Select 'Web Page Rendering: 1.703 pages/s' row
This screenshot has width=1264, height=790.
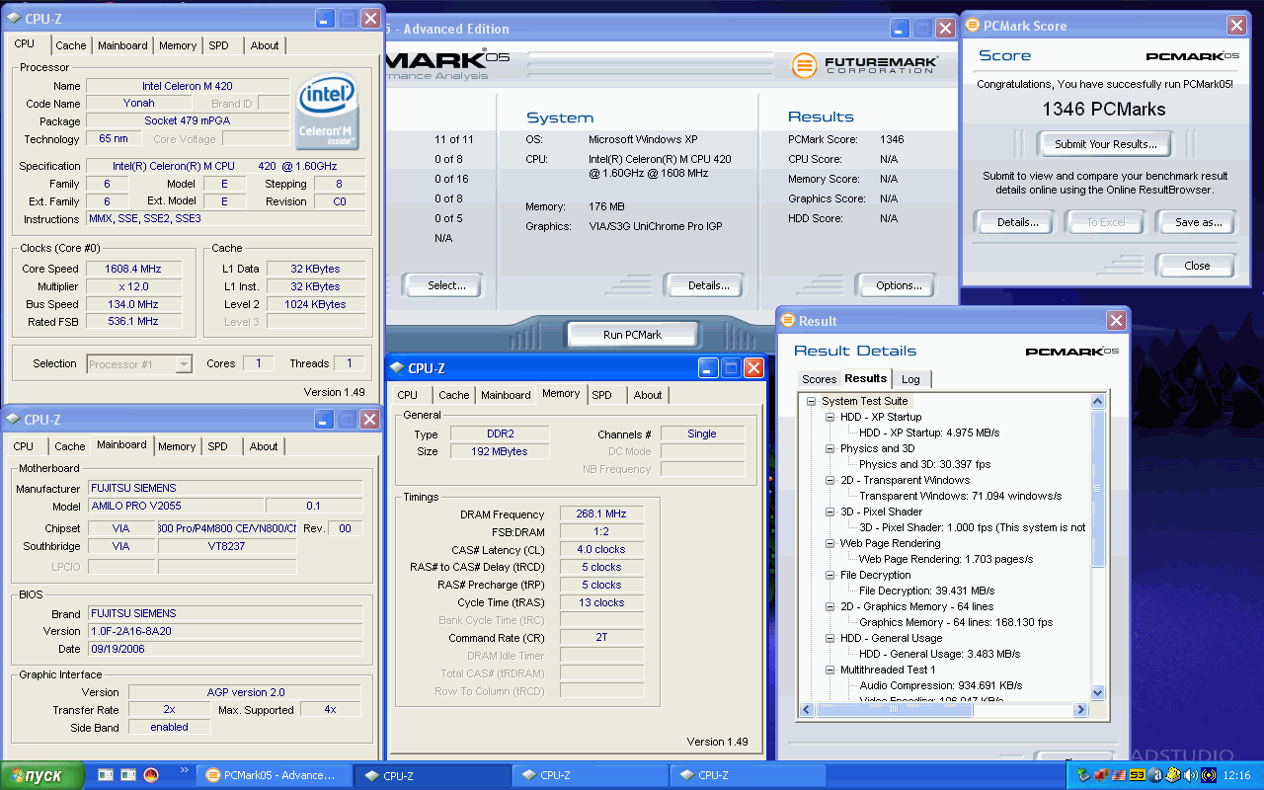[x=946, y=559]
